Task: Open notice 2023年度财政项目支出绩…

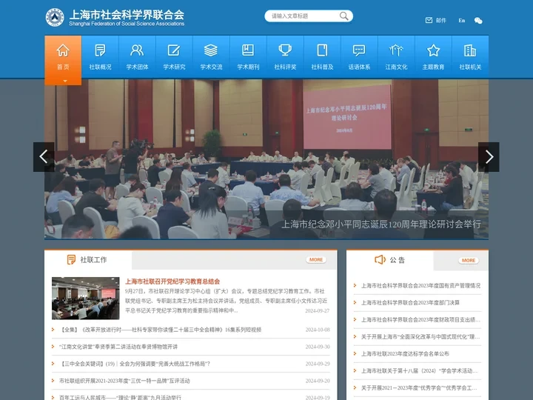Action: (420, 320)
